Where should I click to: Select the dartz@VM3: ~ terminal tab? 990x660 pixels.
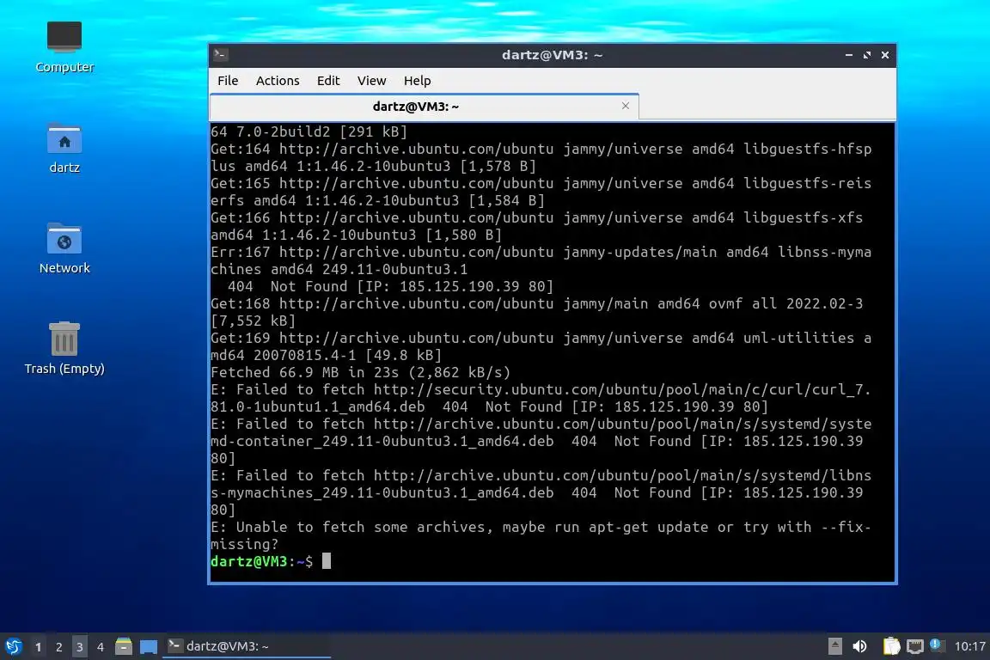pyautogui.click(x=425, y=106)
